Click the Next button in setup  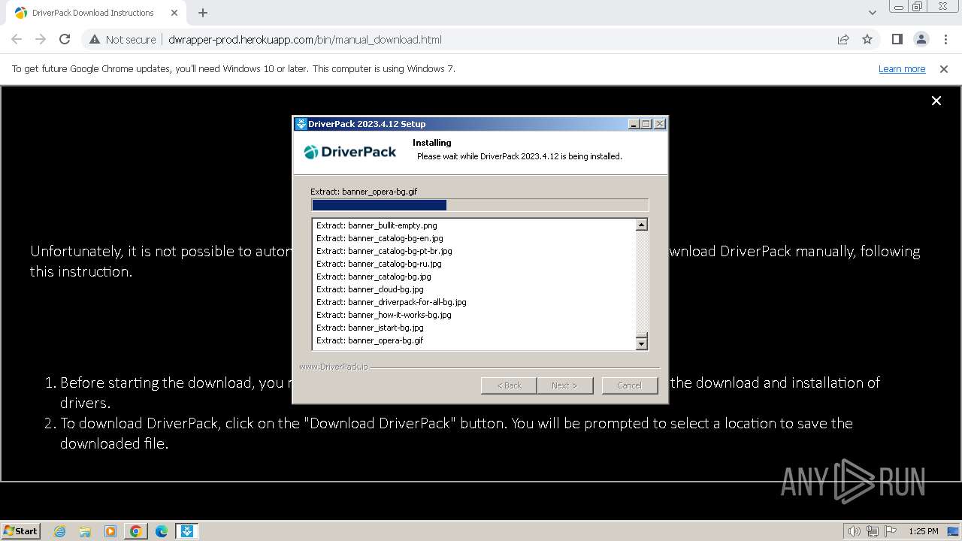click(564, 385)
